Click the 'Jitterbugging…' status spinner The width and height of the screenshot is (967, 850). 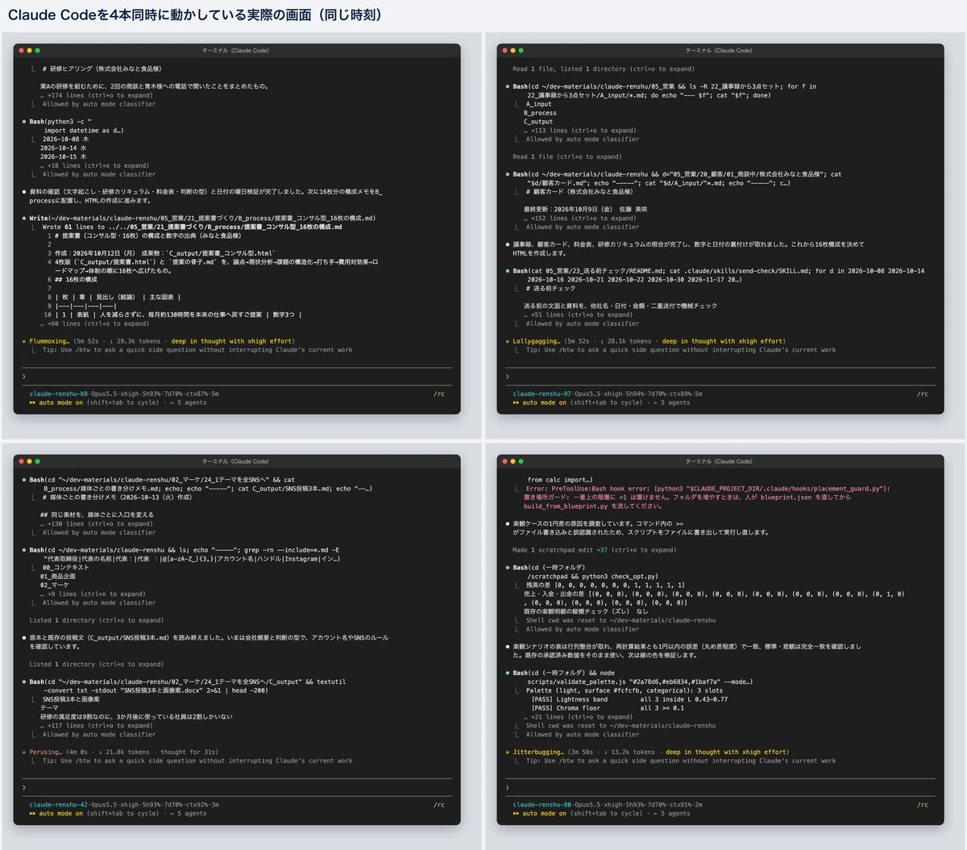pos(535,752)
